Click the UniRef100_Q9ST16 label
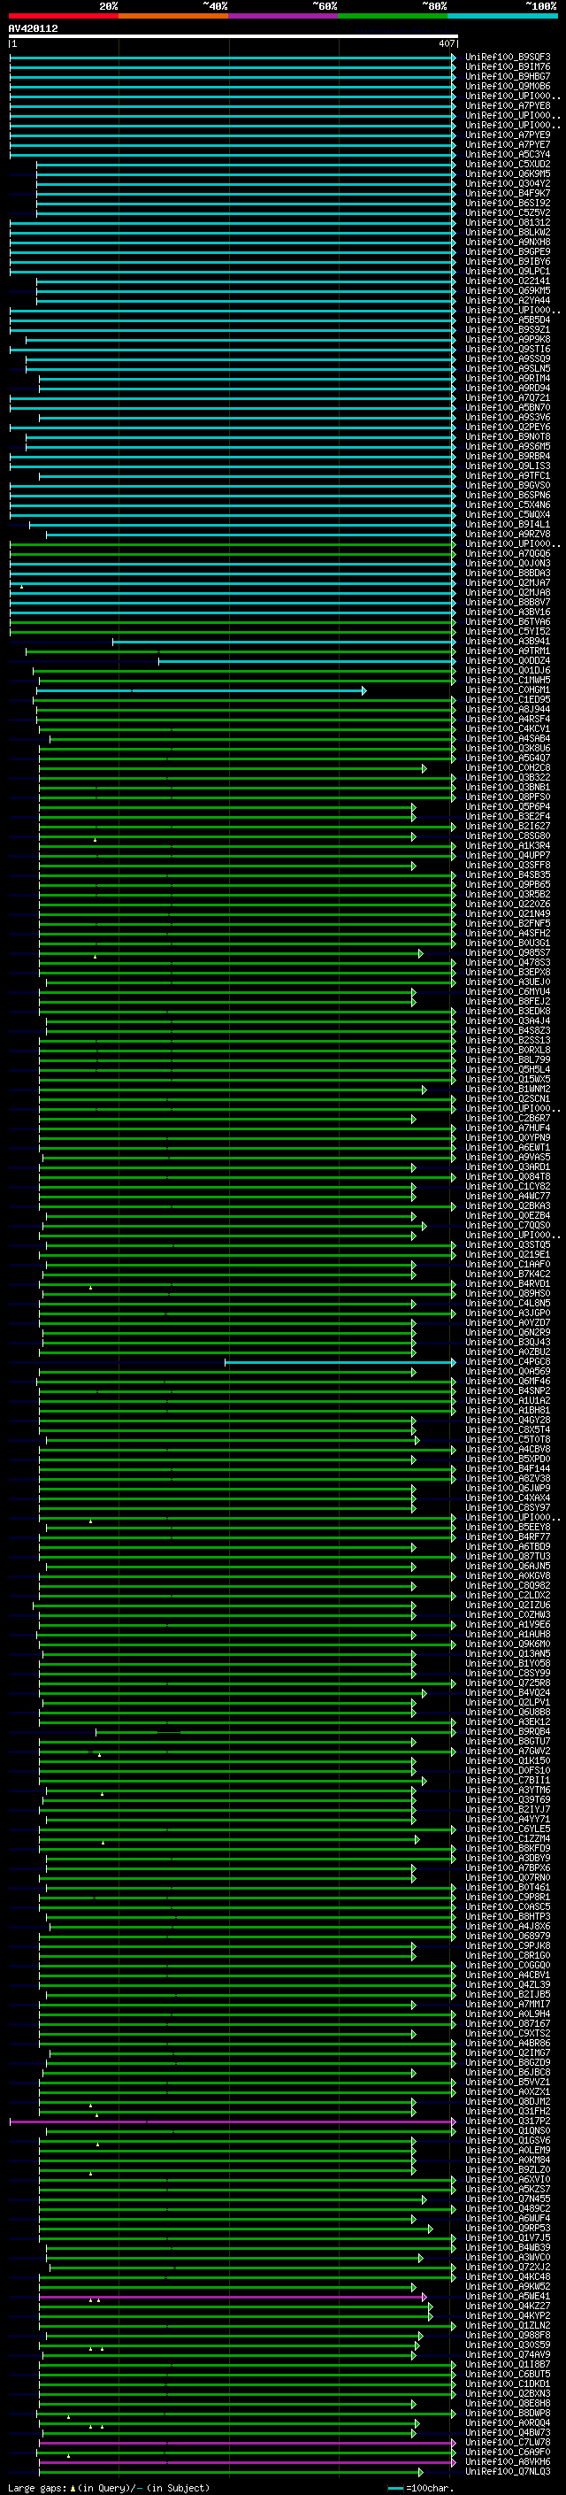 coord(507,349)
